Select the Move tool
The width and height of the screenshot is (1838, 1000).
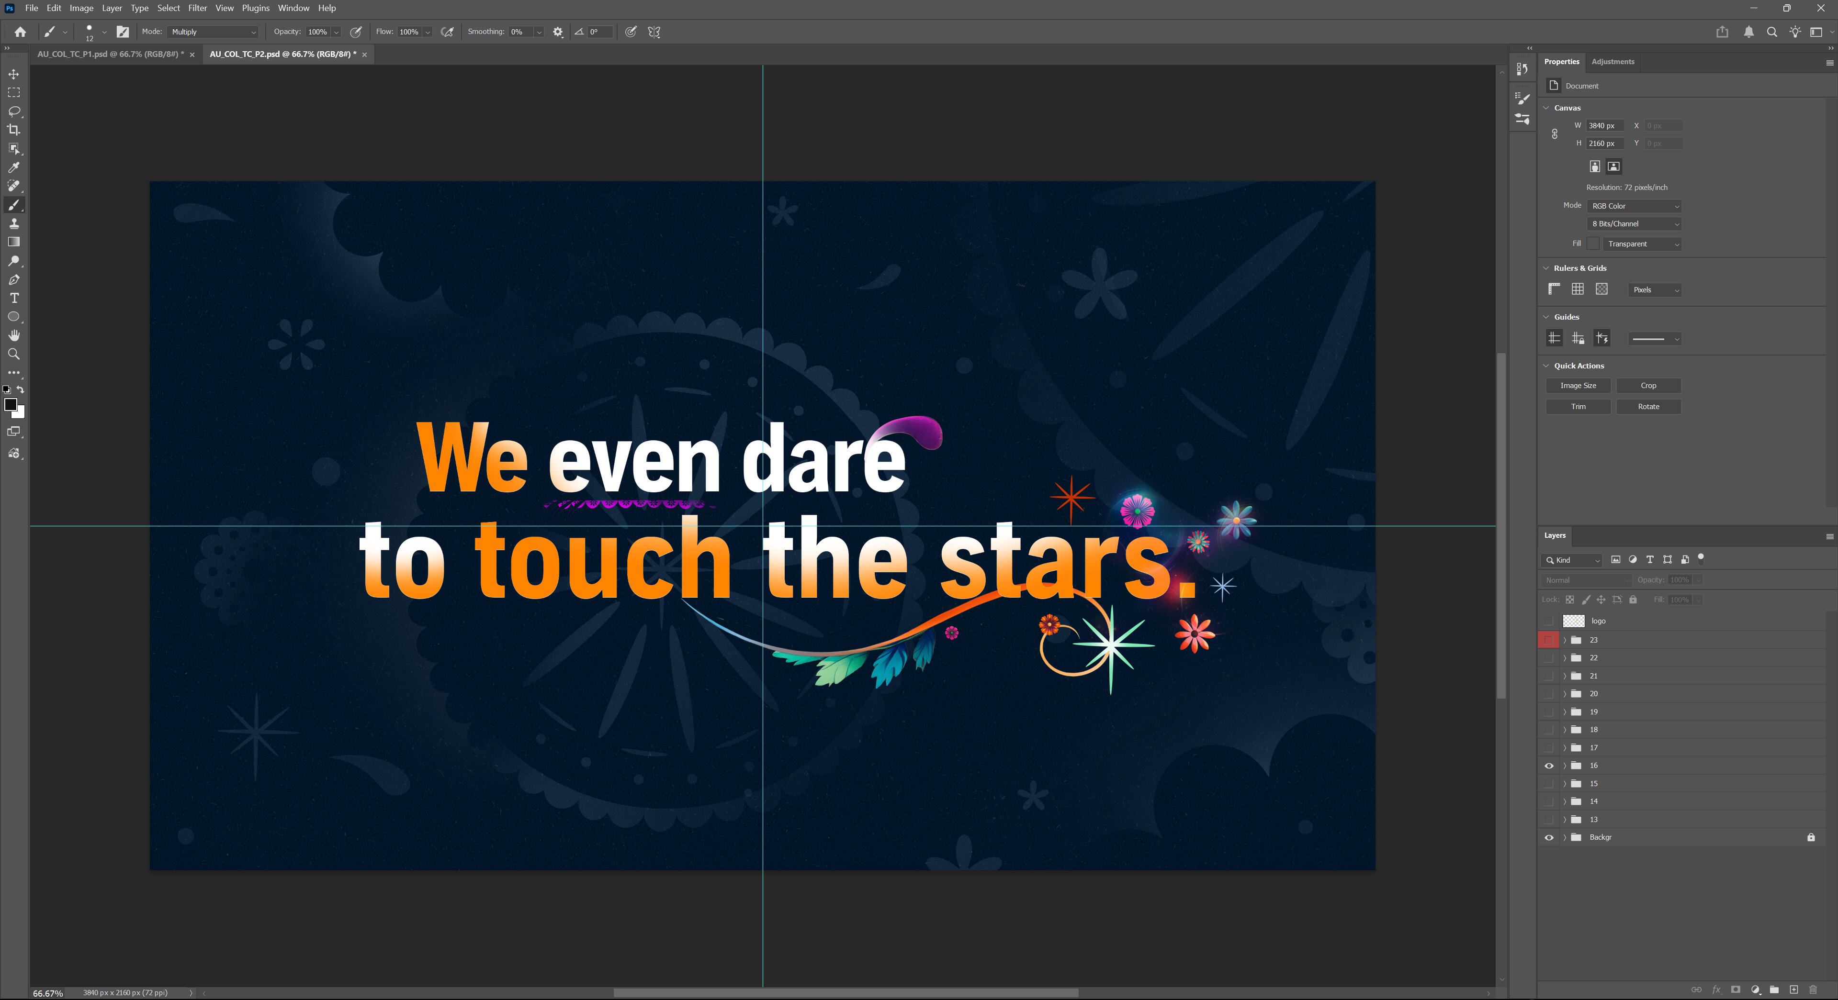[x=13, y=74]
